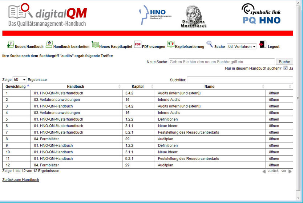
Task: Click the Suche button next to search field
Action: coord(284,62)
